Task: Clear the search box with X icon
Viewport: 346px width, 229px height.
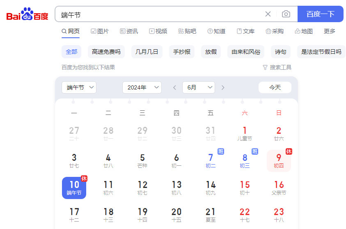Action: pyautogui.click(x=268, y=14)
